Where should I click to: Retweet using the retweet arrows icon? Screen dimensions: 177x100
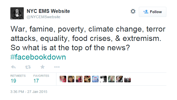[28, 67]
